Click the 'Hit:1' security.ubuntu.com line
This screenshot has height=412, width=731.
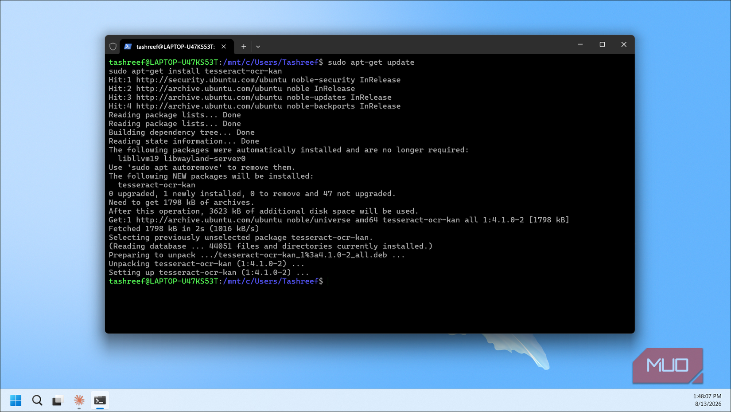255,80
